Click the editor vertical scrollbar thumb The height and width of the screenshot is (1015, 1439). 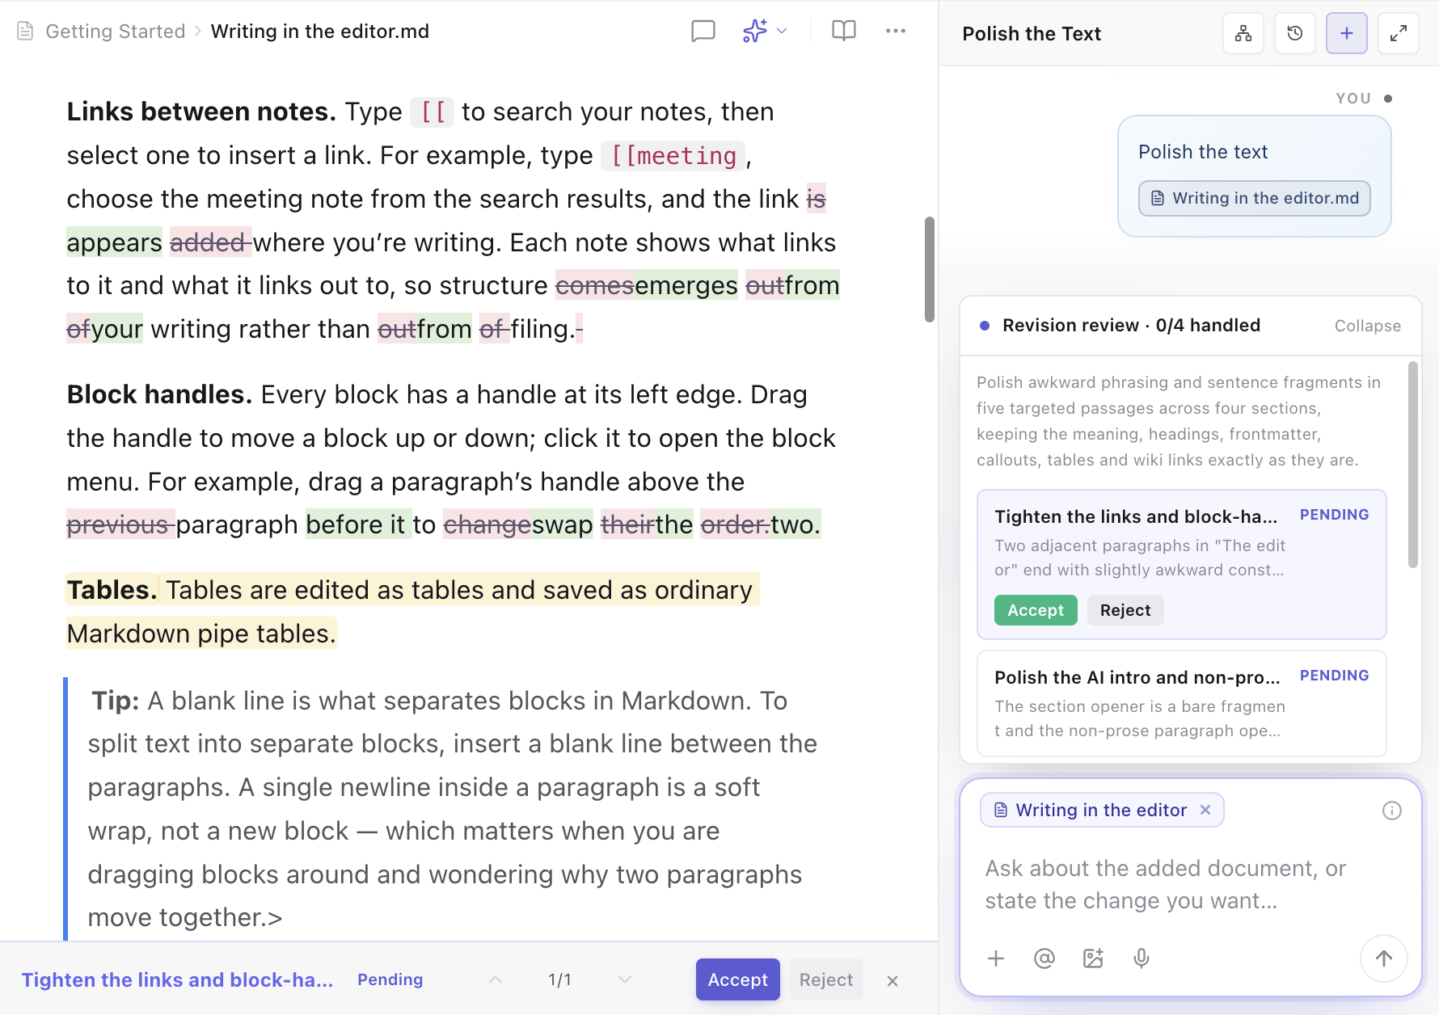930,269
